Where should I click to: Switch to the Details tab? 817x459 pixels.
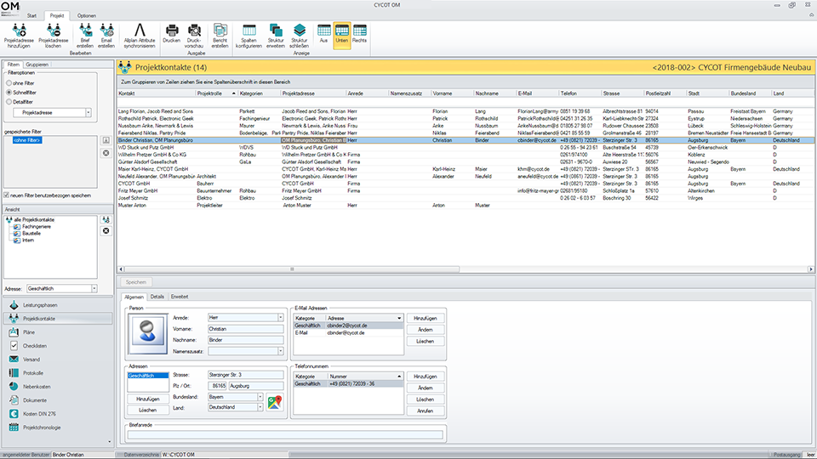pos(157,297)
